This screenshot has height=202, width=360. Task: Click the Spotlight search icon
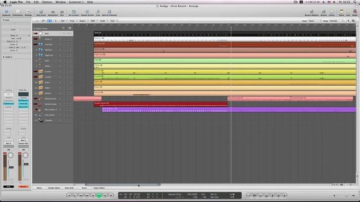[x=355, y=2]
